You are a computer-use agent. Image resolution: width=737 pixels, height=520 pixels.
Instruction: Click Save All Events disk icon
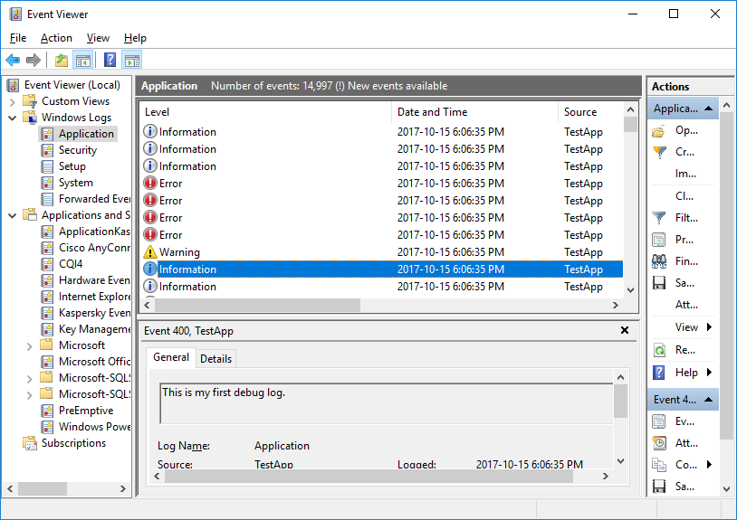[x=659, y=283]
